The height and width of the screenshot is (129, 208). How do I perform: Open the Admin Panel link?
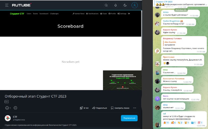79,14
